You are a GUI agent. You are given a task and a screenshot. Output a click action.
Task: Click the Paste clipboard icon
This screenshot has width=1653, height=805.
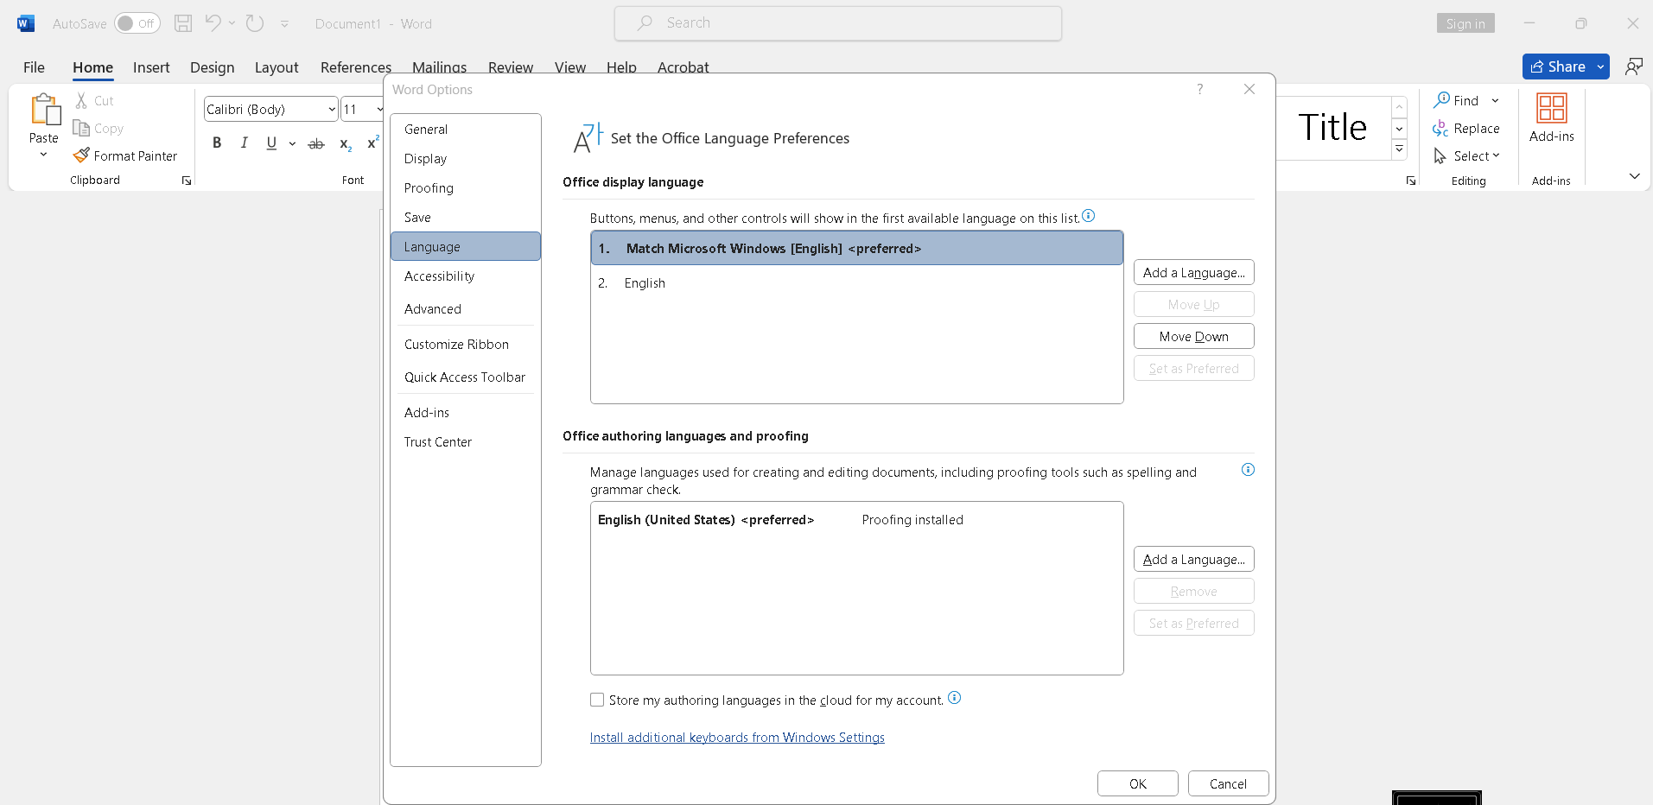click(44, 110)
